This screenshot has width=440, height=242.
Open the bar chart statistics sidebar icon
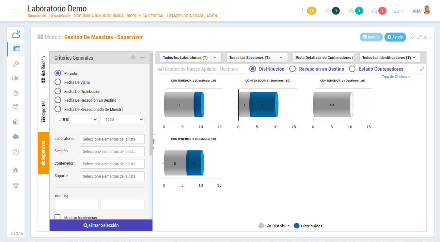16,78
